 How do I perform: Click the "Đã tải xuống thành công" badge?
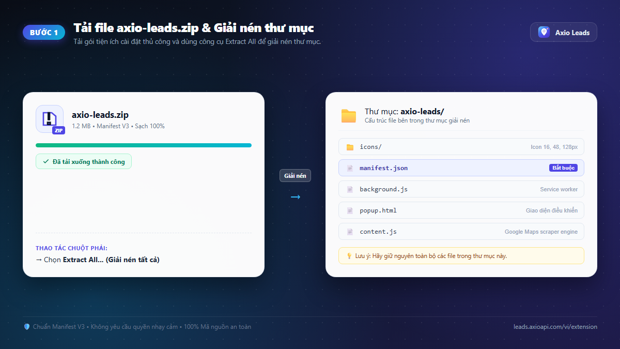click(x=84, y=162)
